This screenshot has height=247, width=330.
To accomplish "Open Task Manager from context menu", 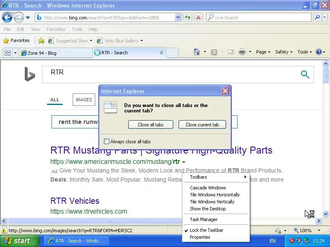I will pyautogui.click(x=216, y=219).
